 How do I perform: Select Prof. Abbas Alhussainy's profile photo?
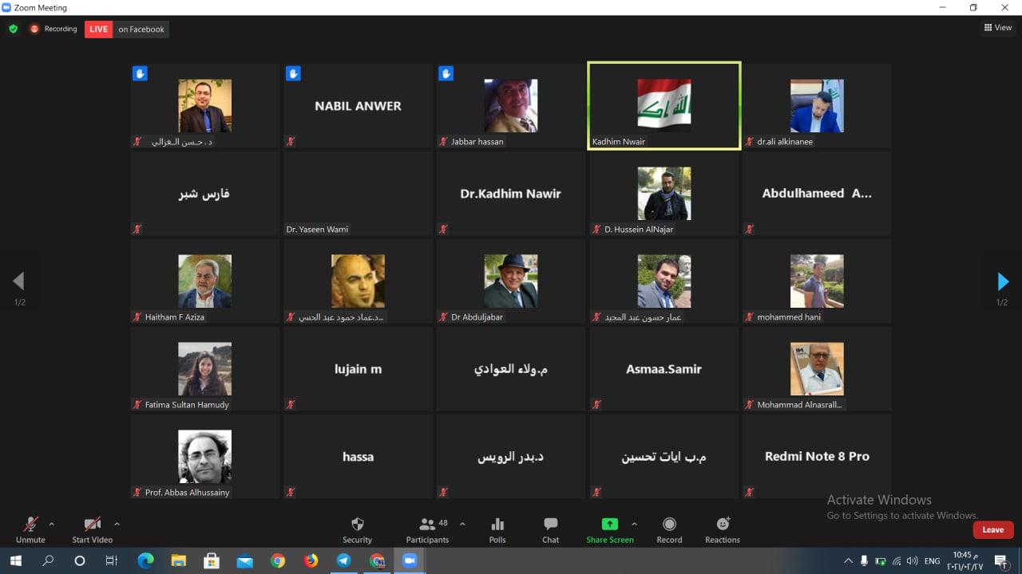pos(204,457)
